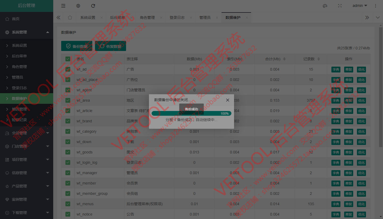Viewport: 383px width, 219px height.
Task: Go to the home tab icon
Action: [x=70, y=18]
